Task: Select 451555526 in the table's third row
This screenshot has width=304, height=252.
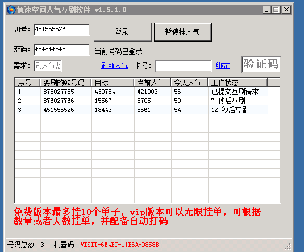Action: coord(59,110)
